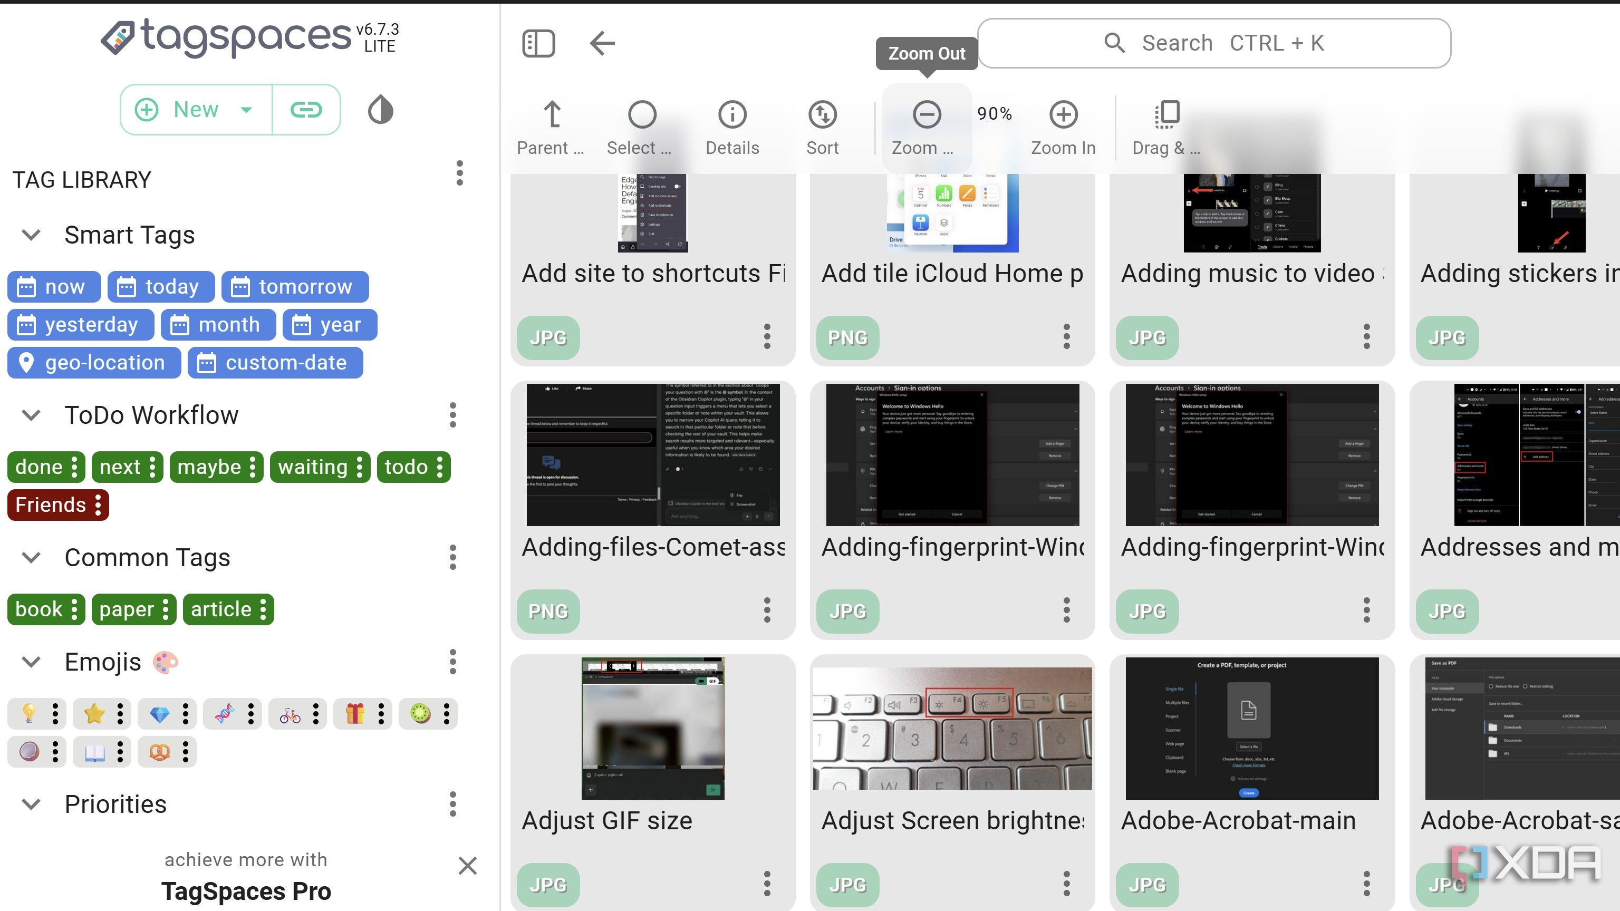Image resolution: width=1620 pixels, height=911 pixels.
Task: Open options of 'Adding-files-Comet' card
Action: pos(767,610)
